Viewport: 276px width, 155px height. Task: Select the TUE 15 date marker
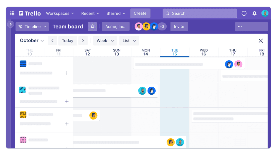175,52
